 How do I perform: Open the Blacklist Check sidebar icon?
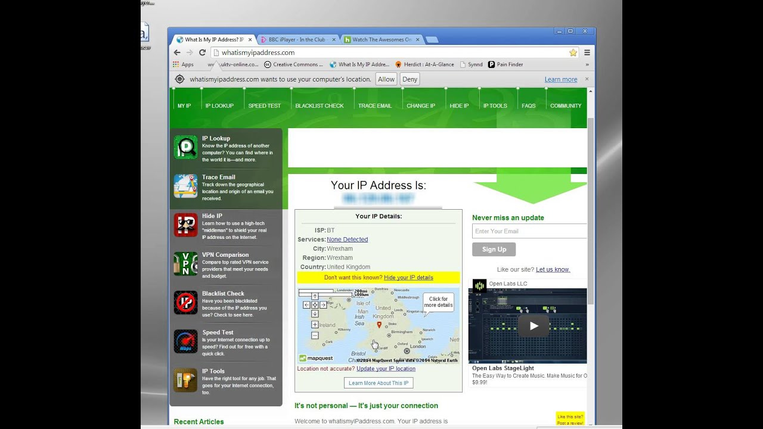[185, 303]
